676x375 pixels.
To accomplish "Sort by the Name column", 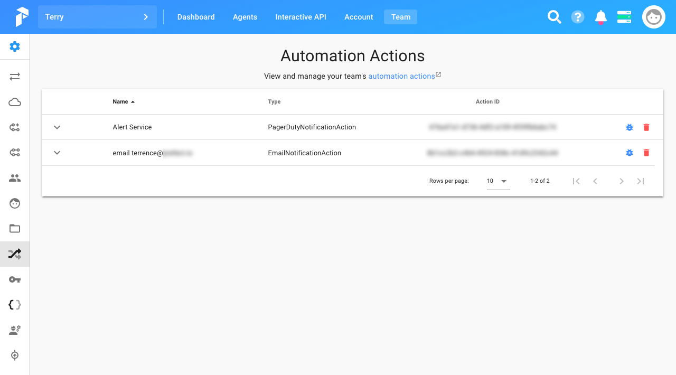I will [124, 101].
